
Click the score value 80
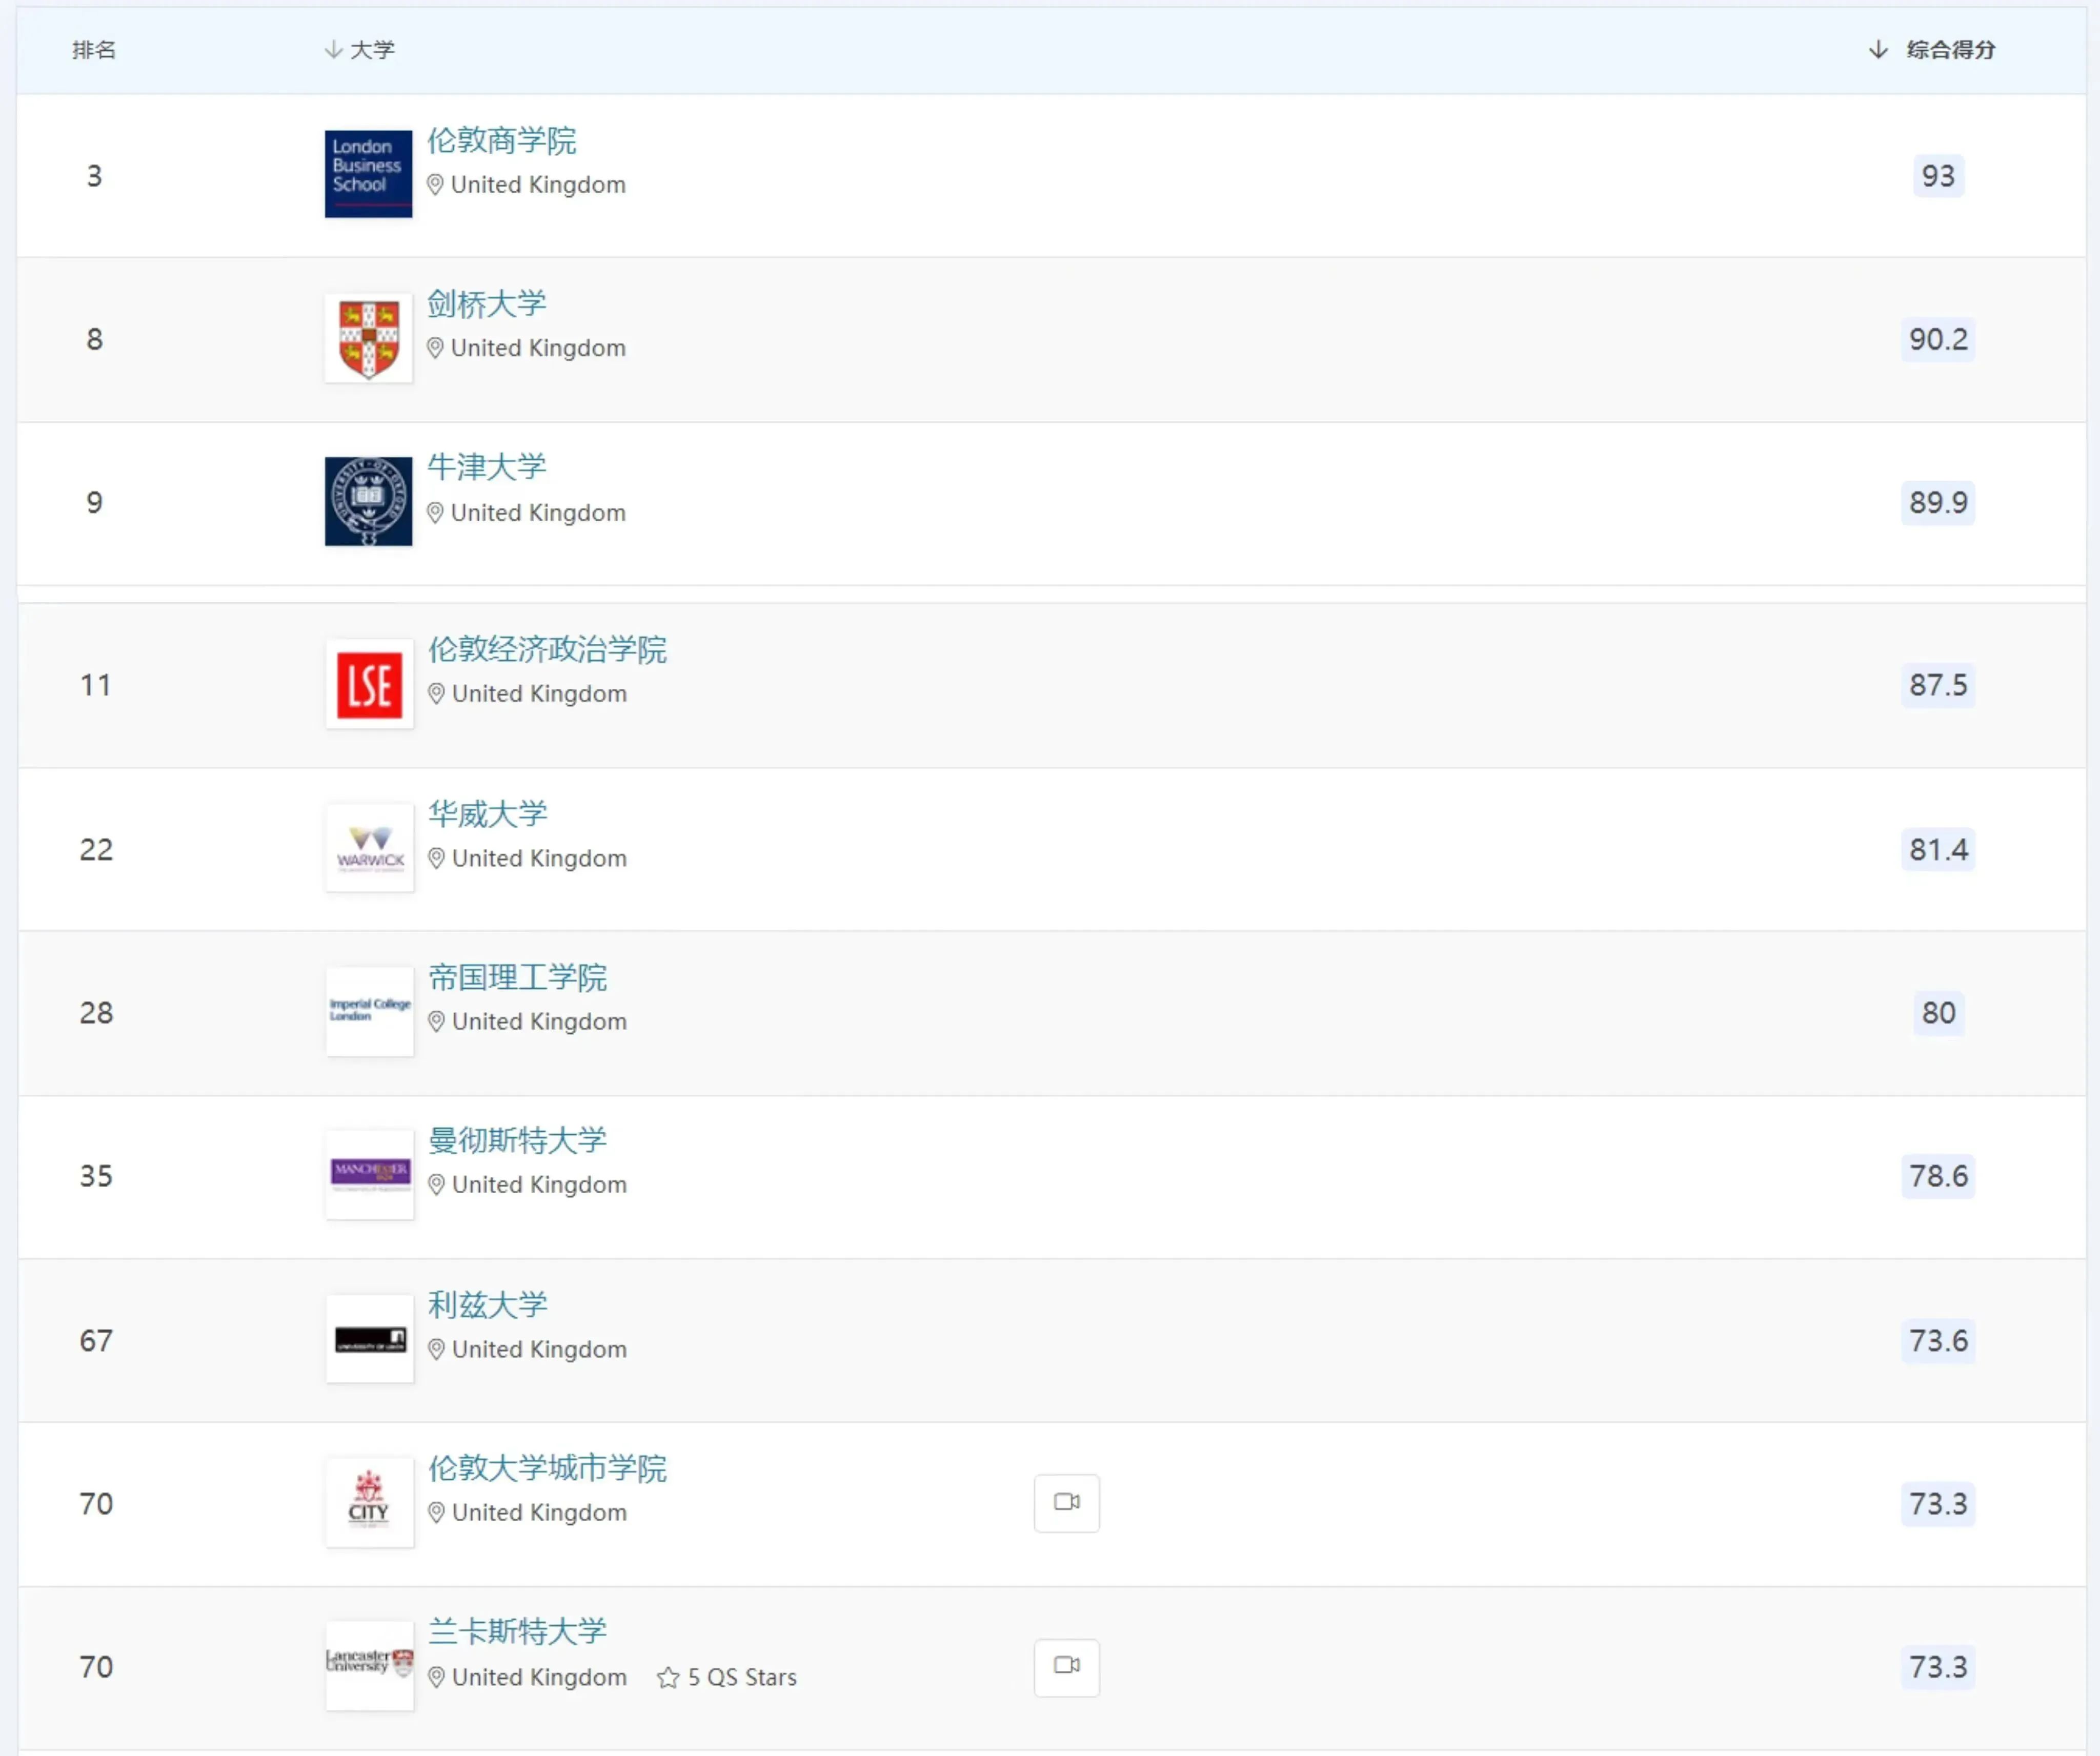point(1938,1013)
